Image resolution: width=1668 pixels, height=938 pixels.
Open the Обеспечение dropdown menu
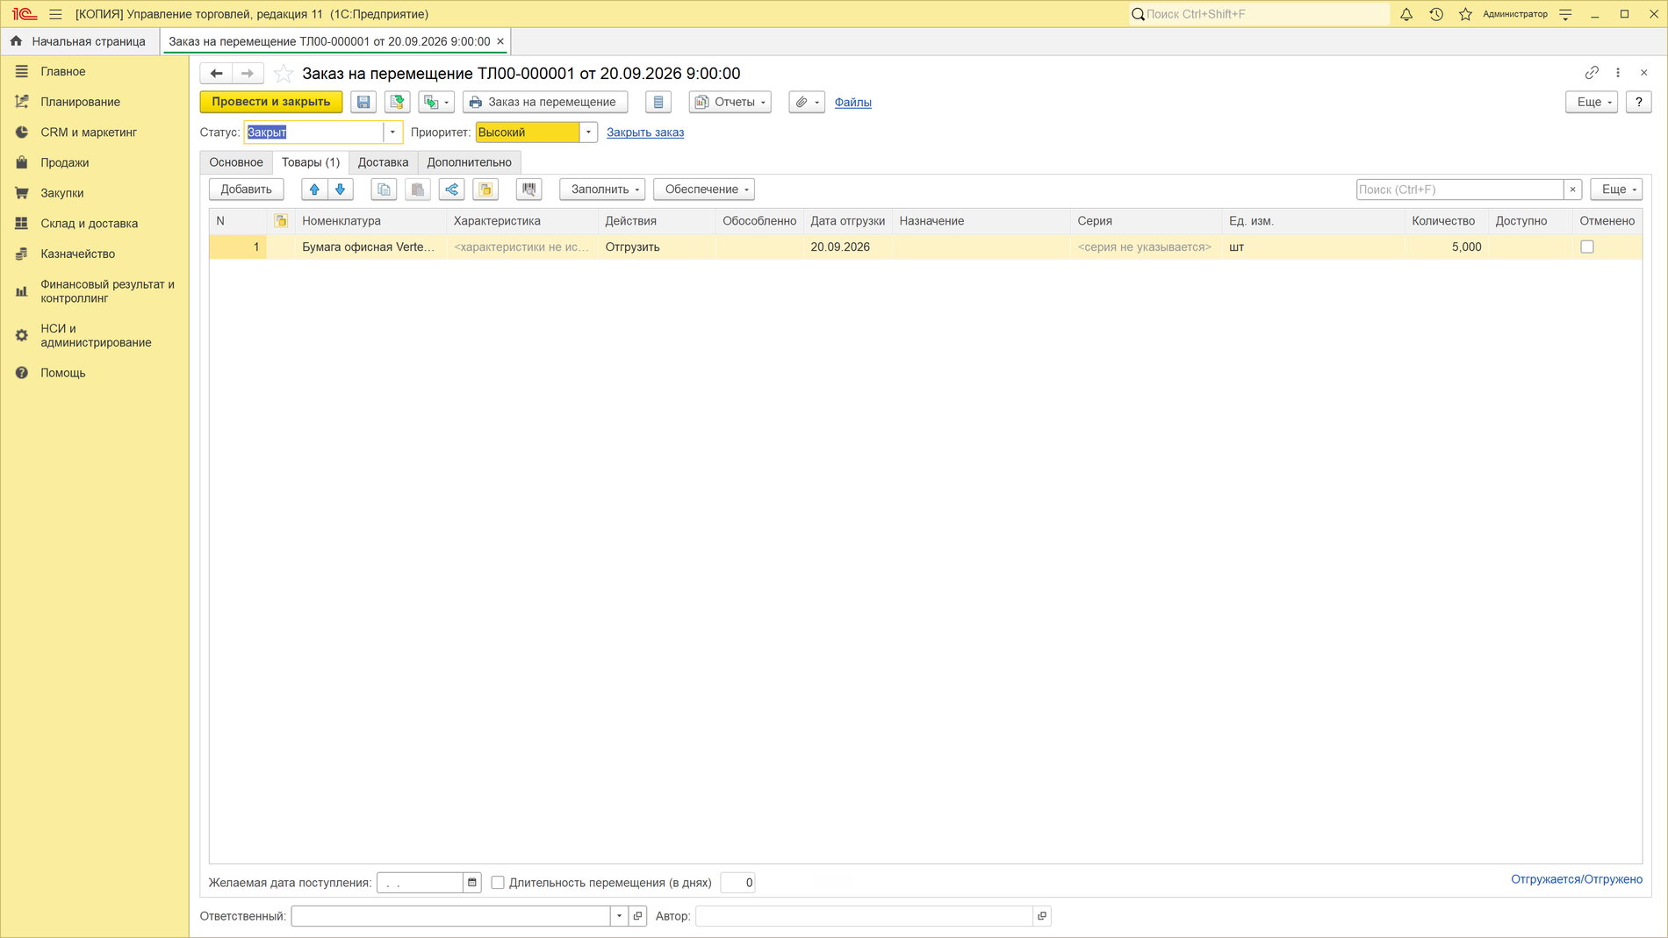[x=704, y=190]
